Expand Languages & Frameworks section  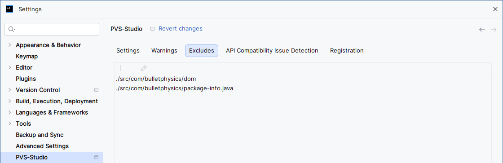pos(9,112)
